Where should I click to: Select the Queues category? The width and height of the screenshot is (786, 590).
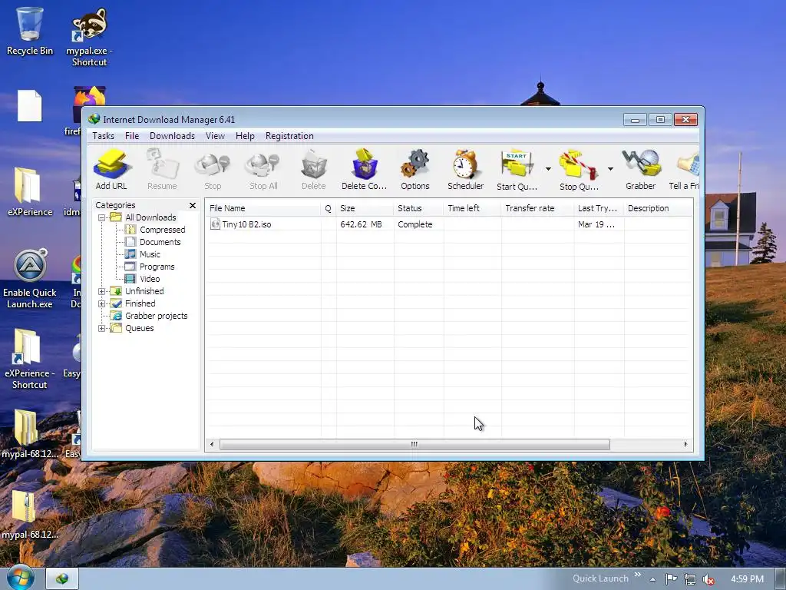[140, 328]
